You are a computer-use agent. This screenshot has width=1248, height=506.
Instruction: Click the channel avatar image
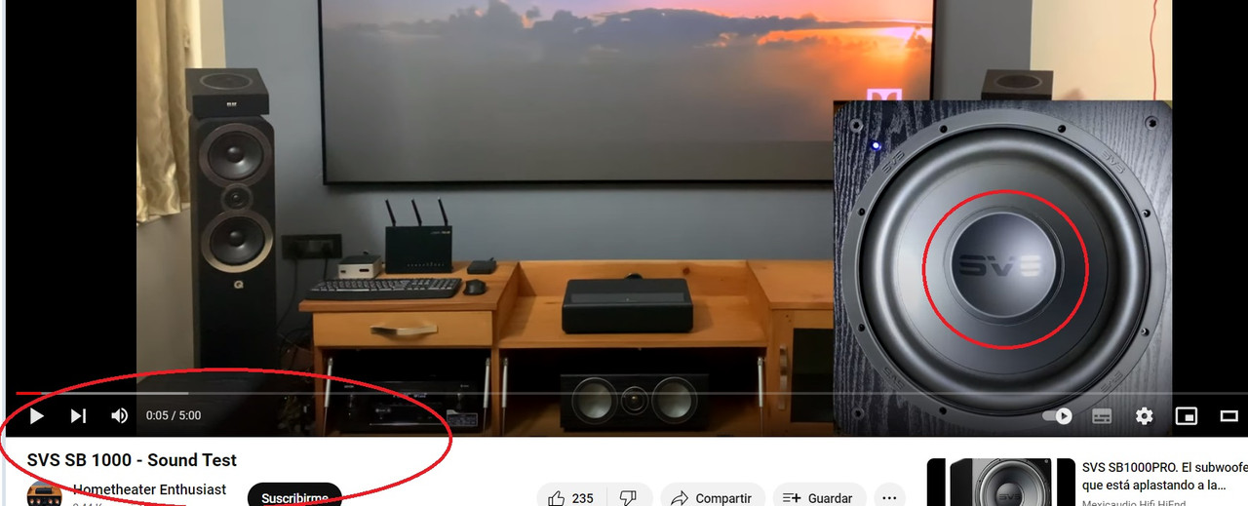tap(44, 493)
